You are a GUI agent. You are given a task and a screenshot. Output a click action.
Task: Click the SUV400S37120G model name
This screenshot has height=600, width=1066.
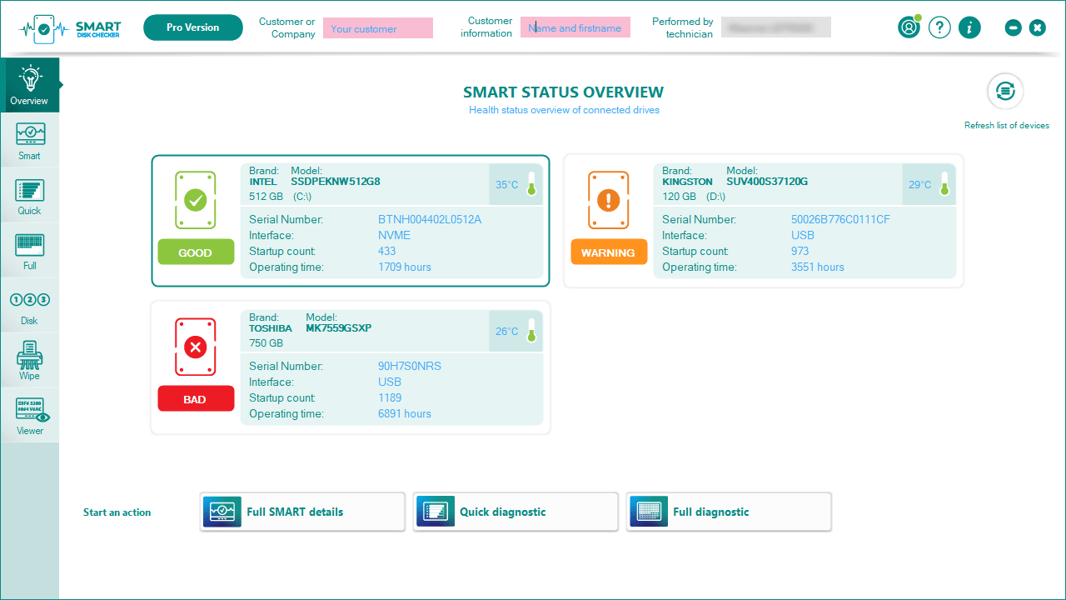767,181
